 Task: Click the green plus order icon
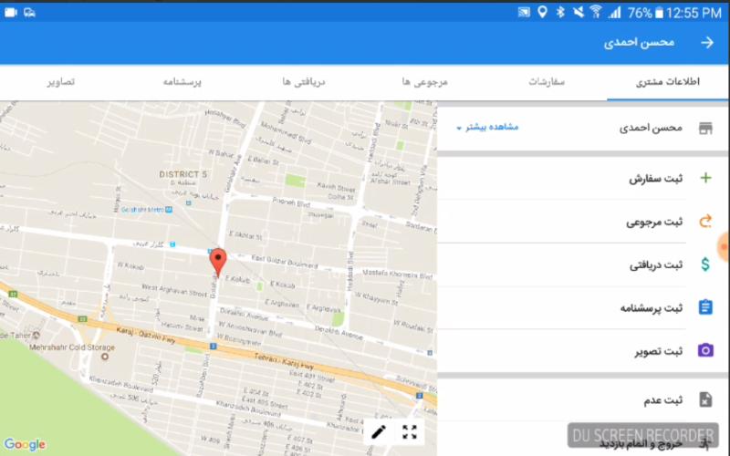(x=704, y=178)
